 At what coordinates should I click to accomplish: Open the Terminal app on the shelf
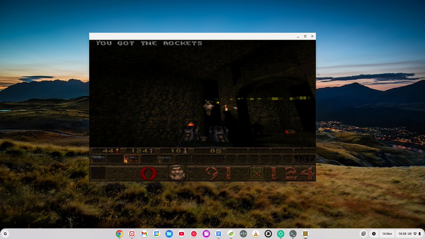(293, 233)
